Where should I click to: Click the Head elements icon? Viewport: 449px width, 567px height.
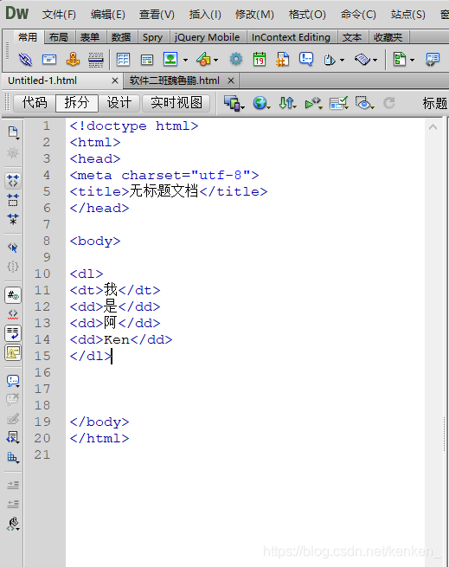[x=330, y=60]
